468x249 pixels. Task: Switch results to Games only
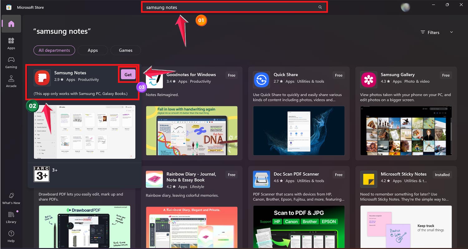click(125, 50)
